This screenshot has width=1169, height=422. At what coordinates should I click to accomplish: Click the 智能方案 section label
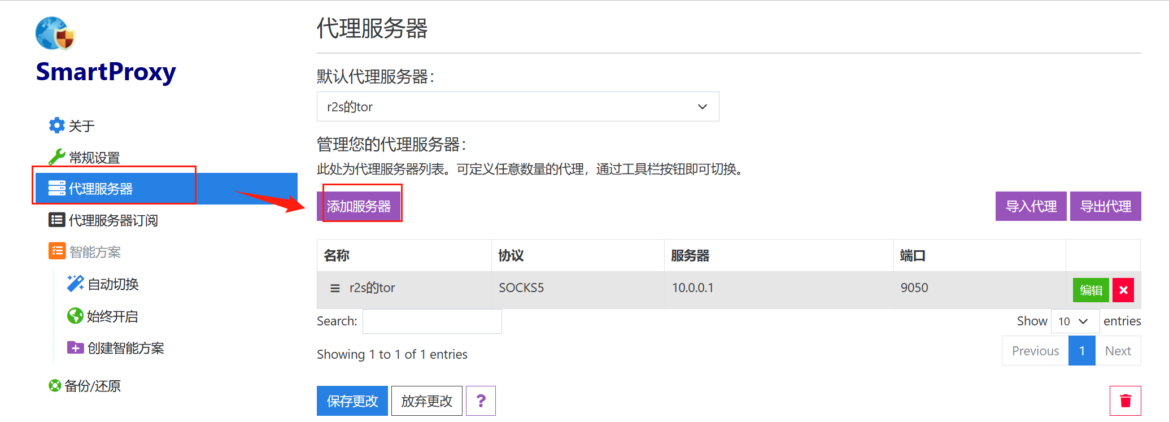coord(95,251)
